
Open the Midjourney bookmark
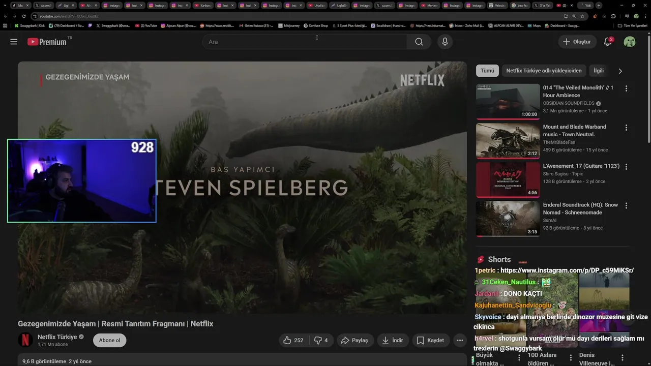[x=289, y=25]
